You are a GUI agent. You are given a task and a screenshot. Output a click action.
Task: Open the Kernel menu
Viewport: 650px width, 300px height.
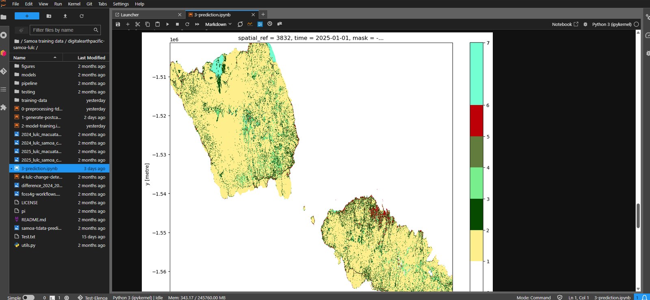74,4
